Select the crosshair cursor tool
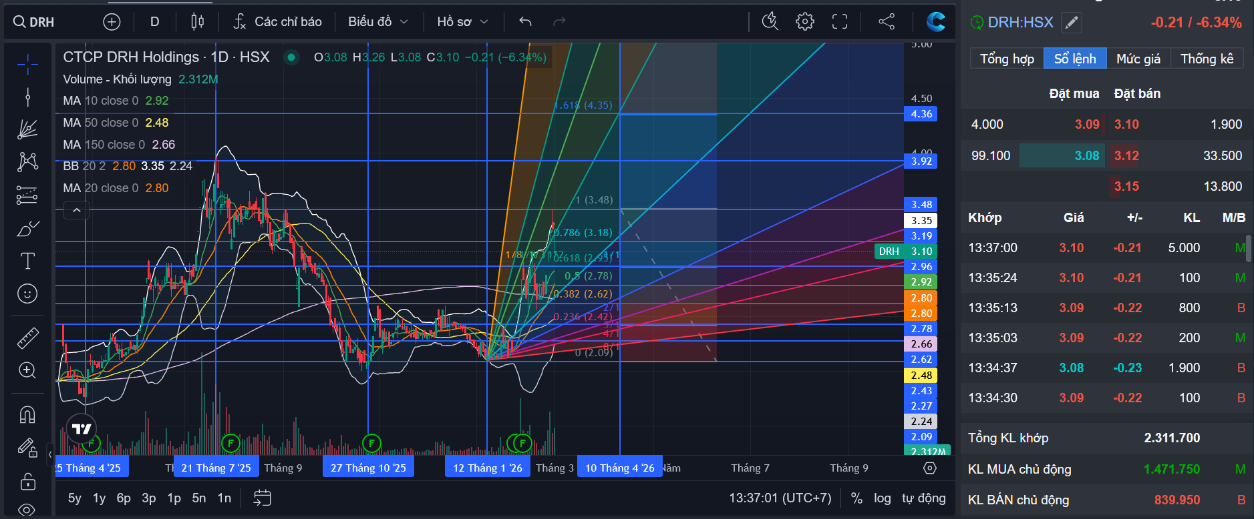Screen dimensions: 1254x519 tap(27, 64)
